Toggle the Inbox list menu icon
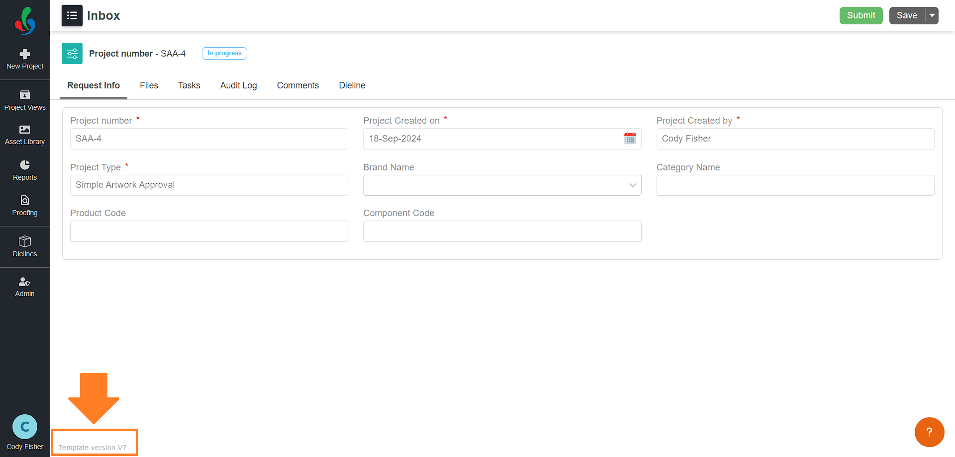Image resolution: width=955 pixels, height=457 pixels. [x=72, y=15]
